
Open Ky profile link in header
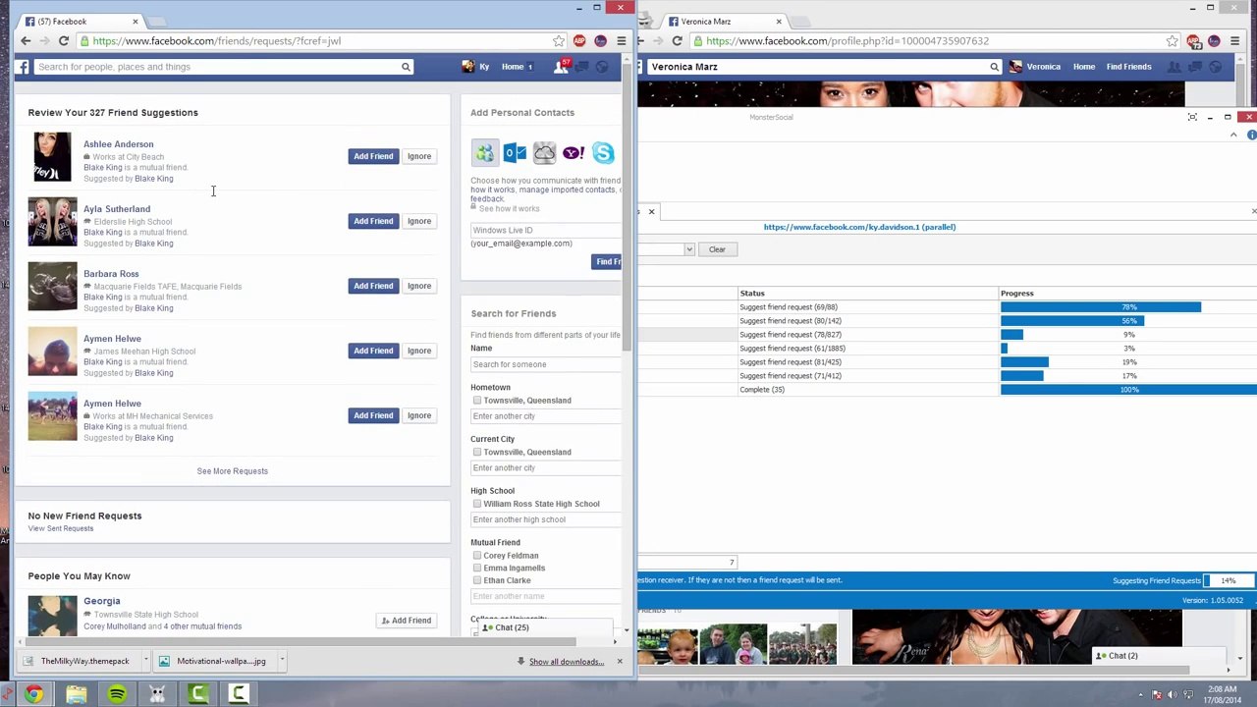[477, 67]
